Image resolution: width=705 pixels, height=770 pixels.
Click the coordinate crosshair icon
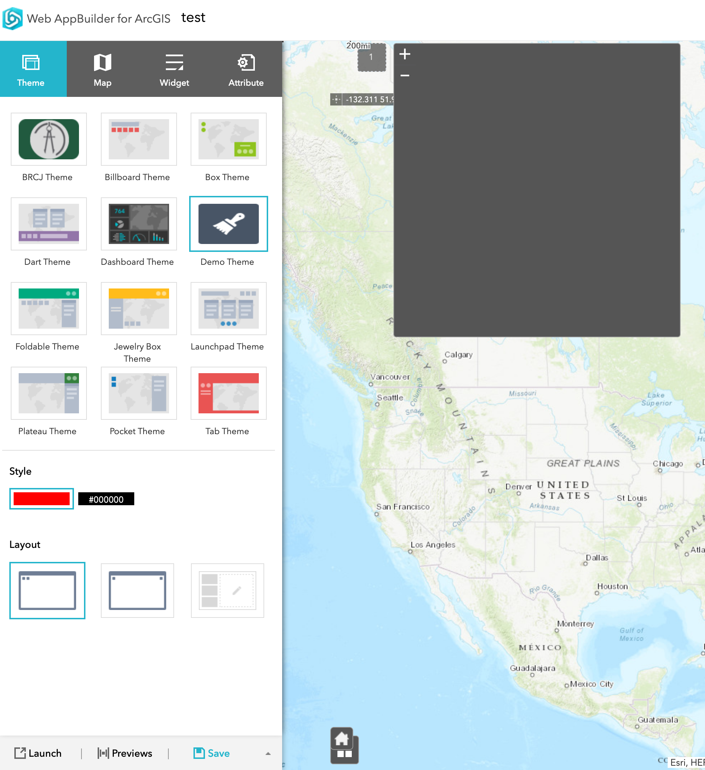(x=336, y=100)
